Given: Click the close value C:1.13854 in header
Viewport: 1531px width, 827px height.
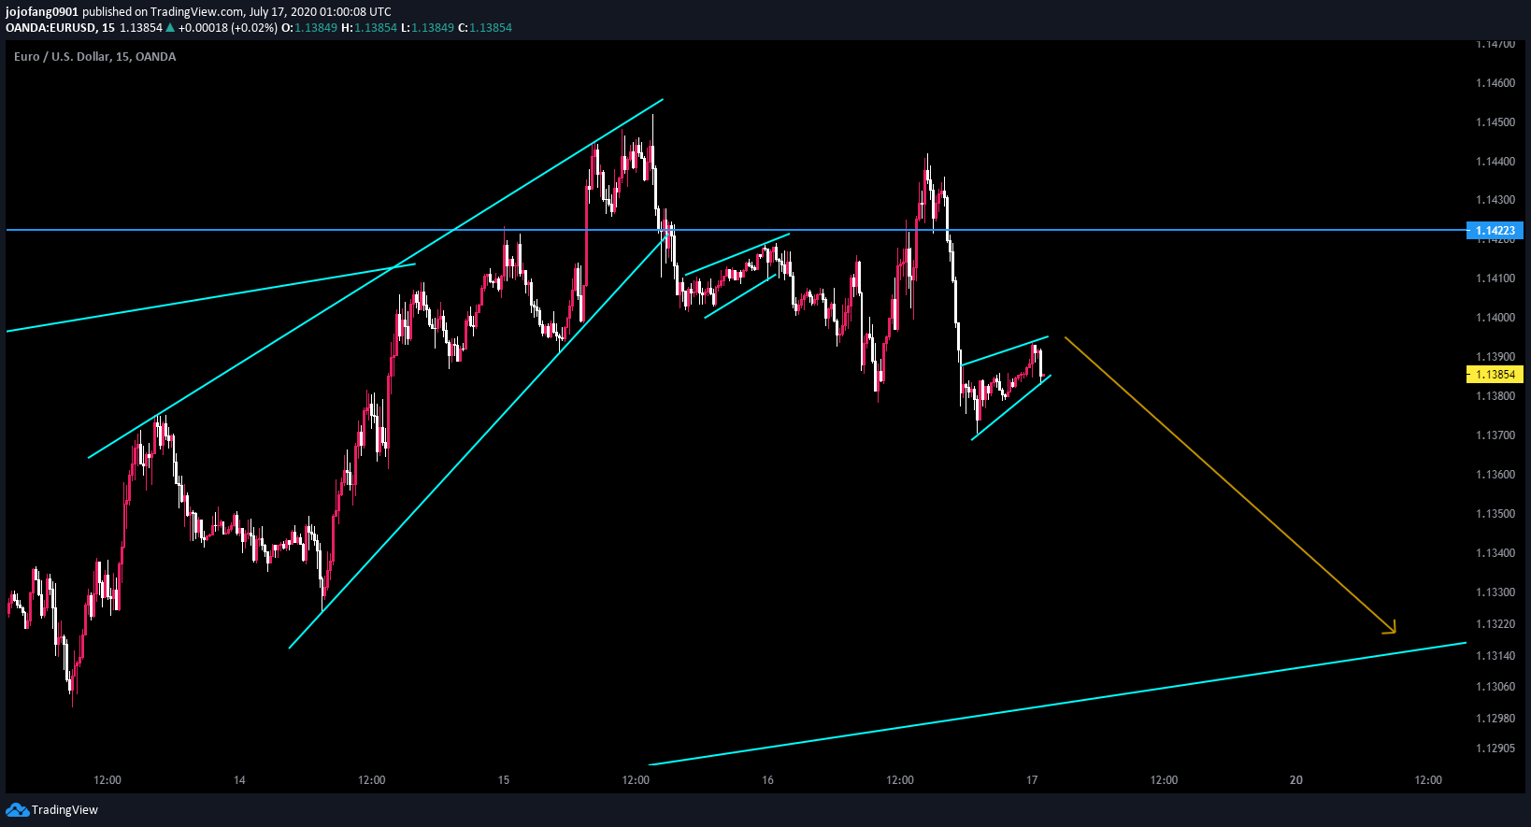Looking at the screenshot, I should 484,28.
